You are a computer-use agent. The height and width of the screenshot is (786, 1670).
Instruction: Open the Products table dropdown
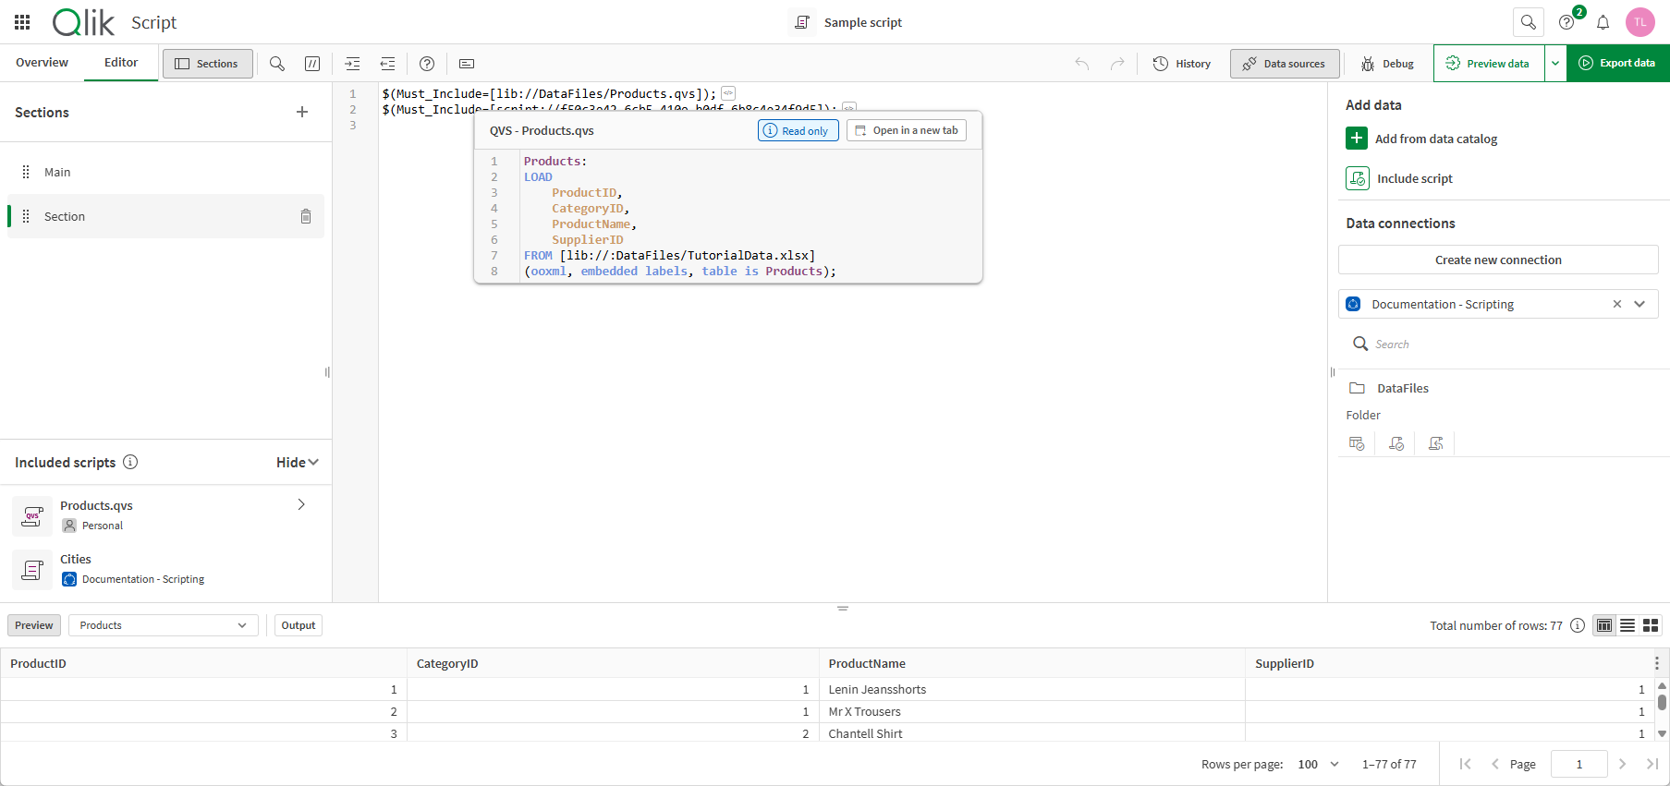[x=163, y=625]
